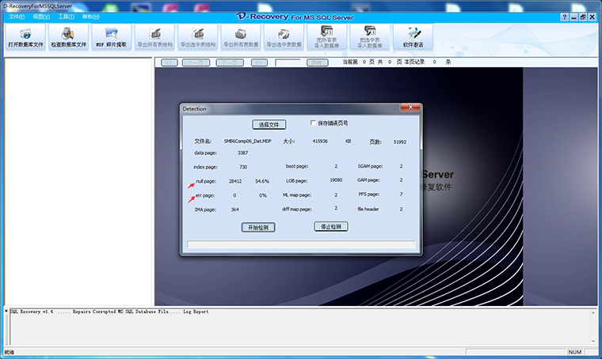Enable the 保存错误页号 checkbox
Screen dimensions: 602x359
(x=313, y=123)
